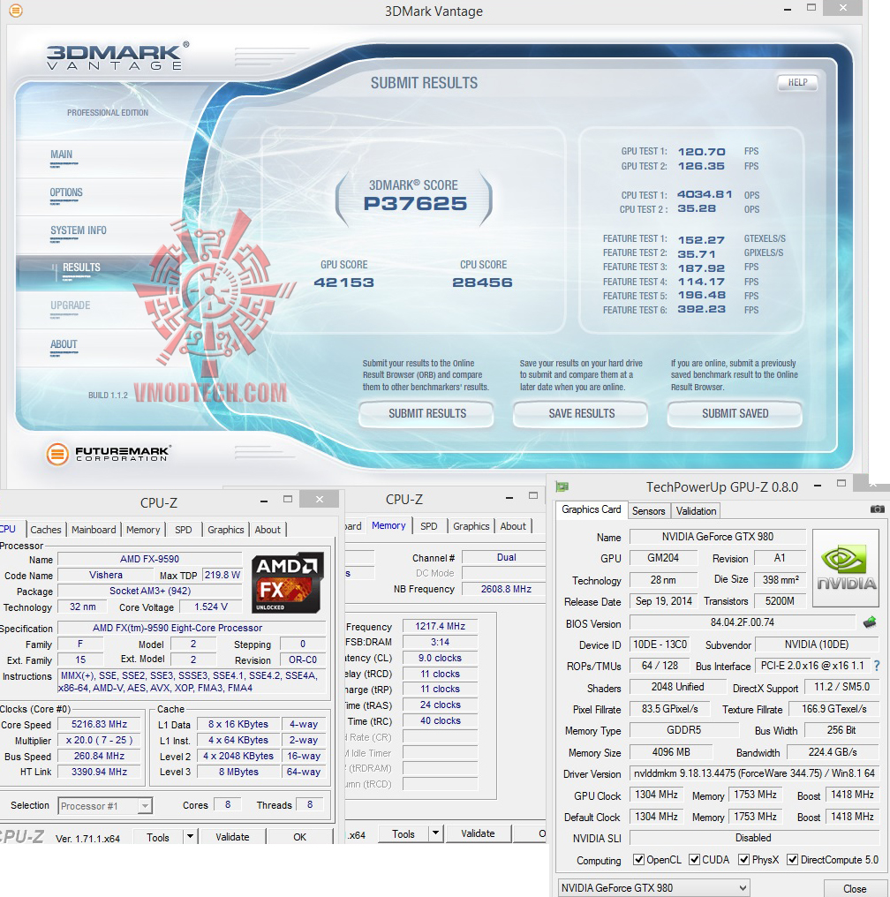Select the Results section in 3DMark

pyautogui.click(x=81, y=268)
